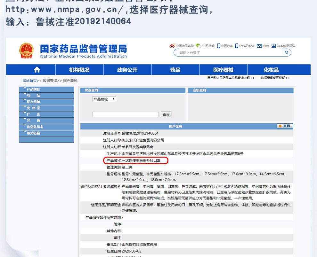317x257 pixels.
Task: Select 化妆品 in the left sidebar
Action: click(x=46, y=108)
